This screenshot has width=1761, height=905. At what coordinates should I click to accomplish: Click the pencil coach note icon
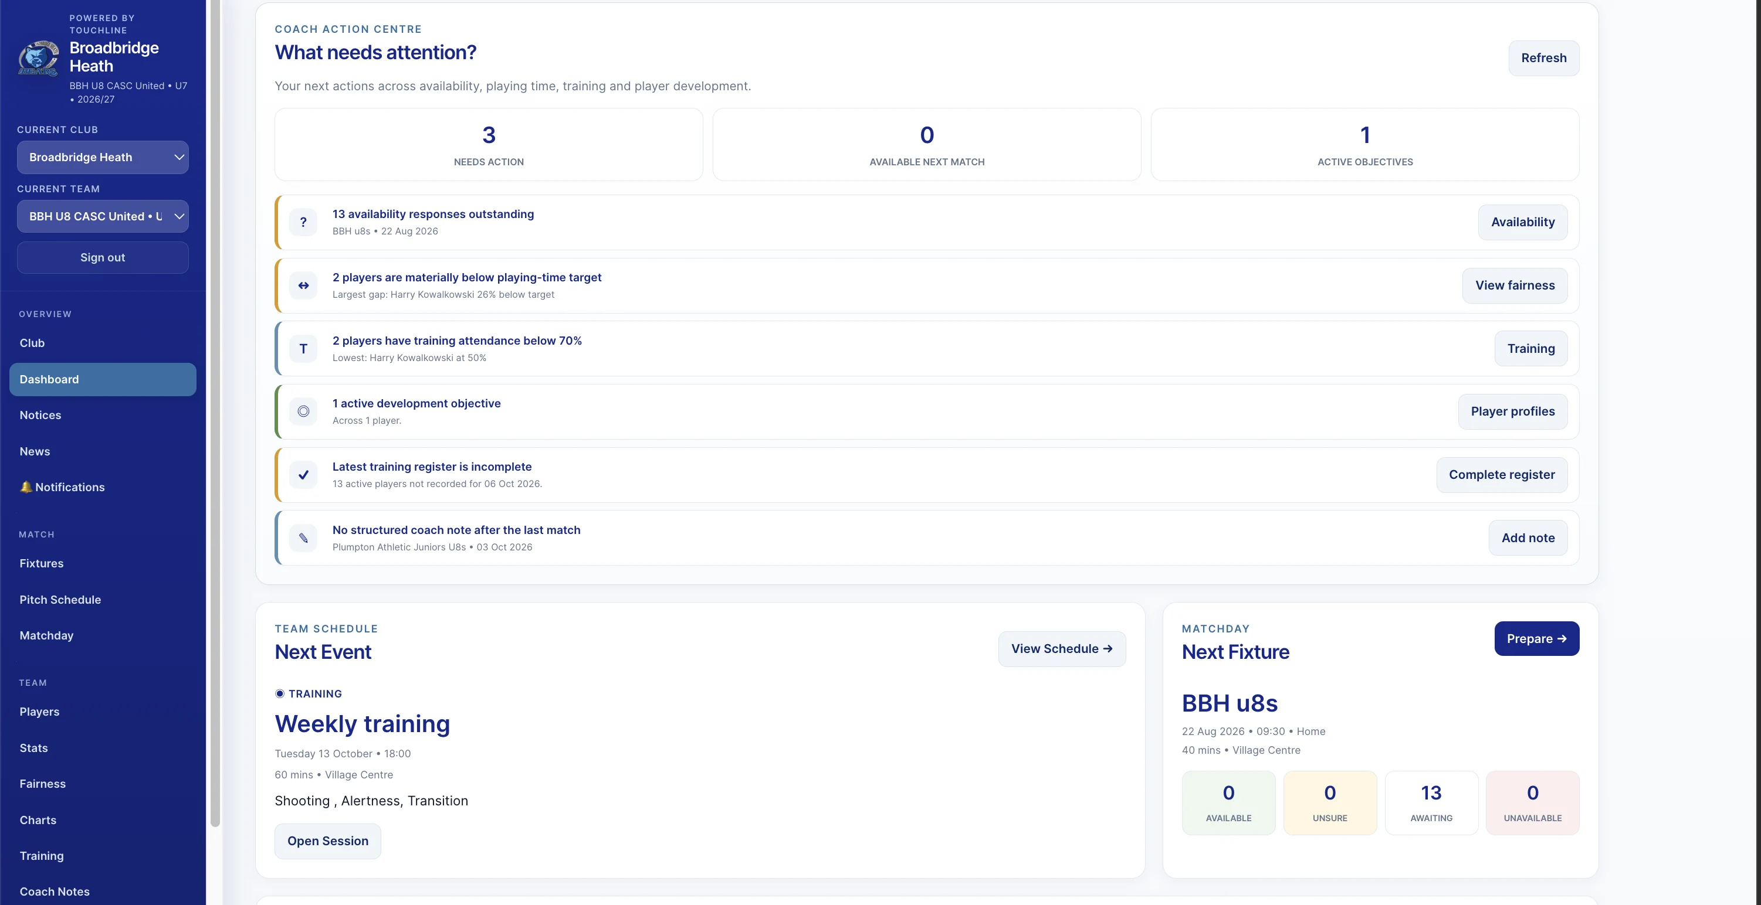(x=303, y=537)
